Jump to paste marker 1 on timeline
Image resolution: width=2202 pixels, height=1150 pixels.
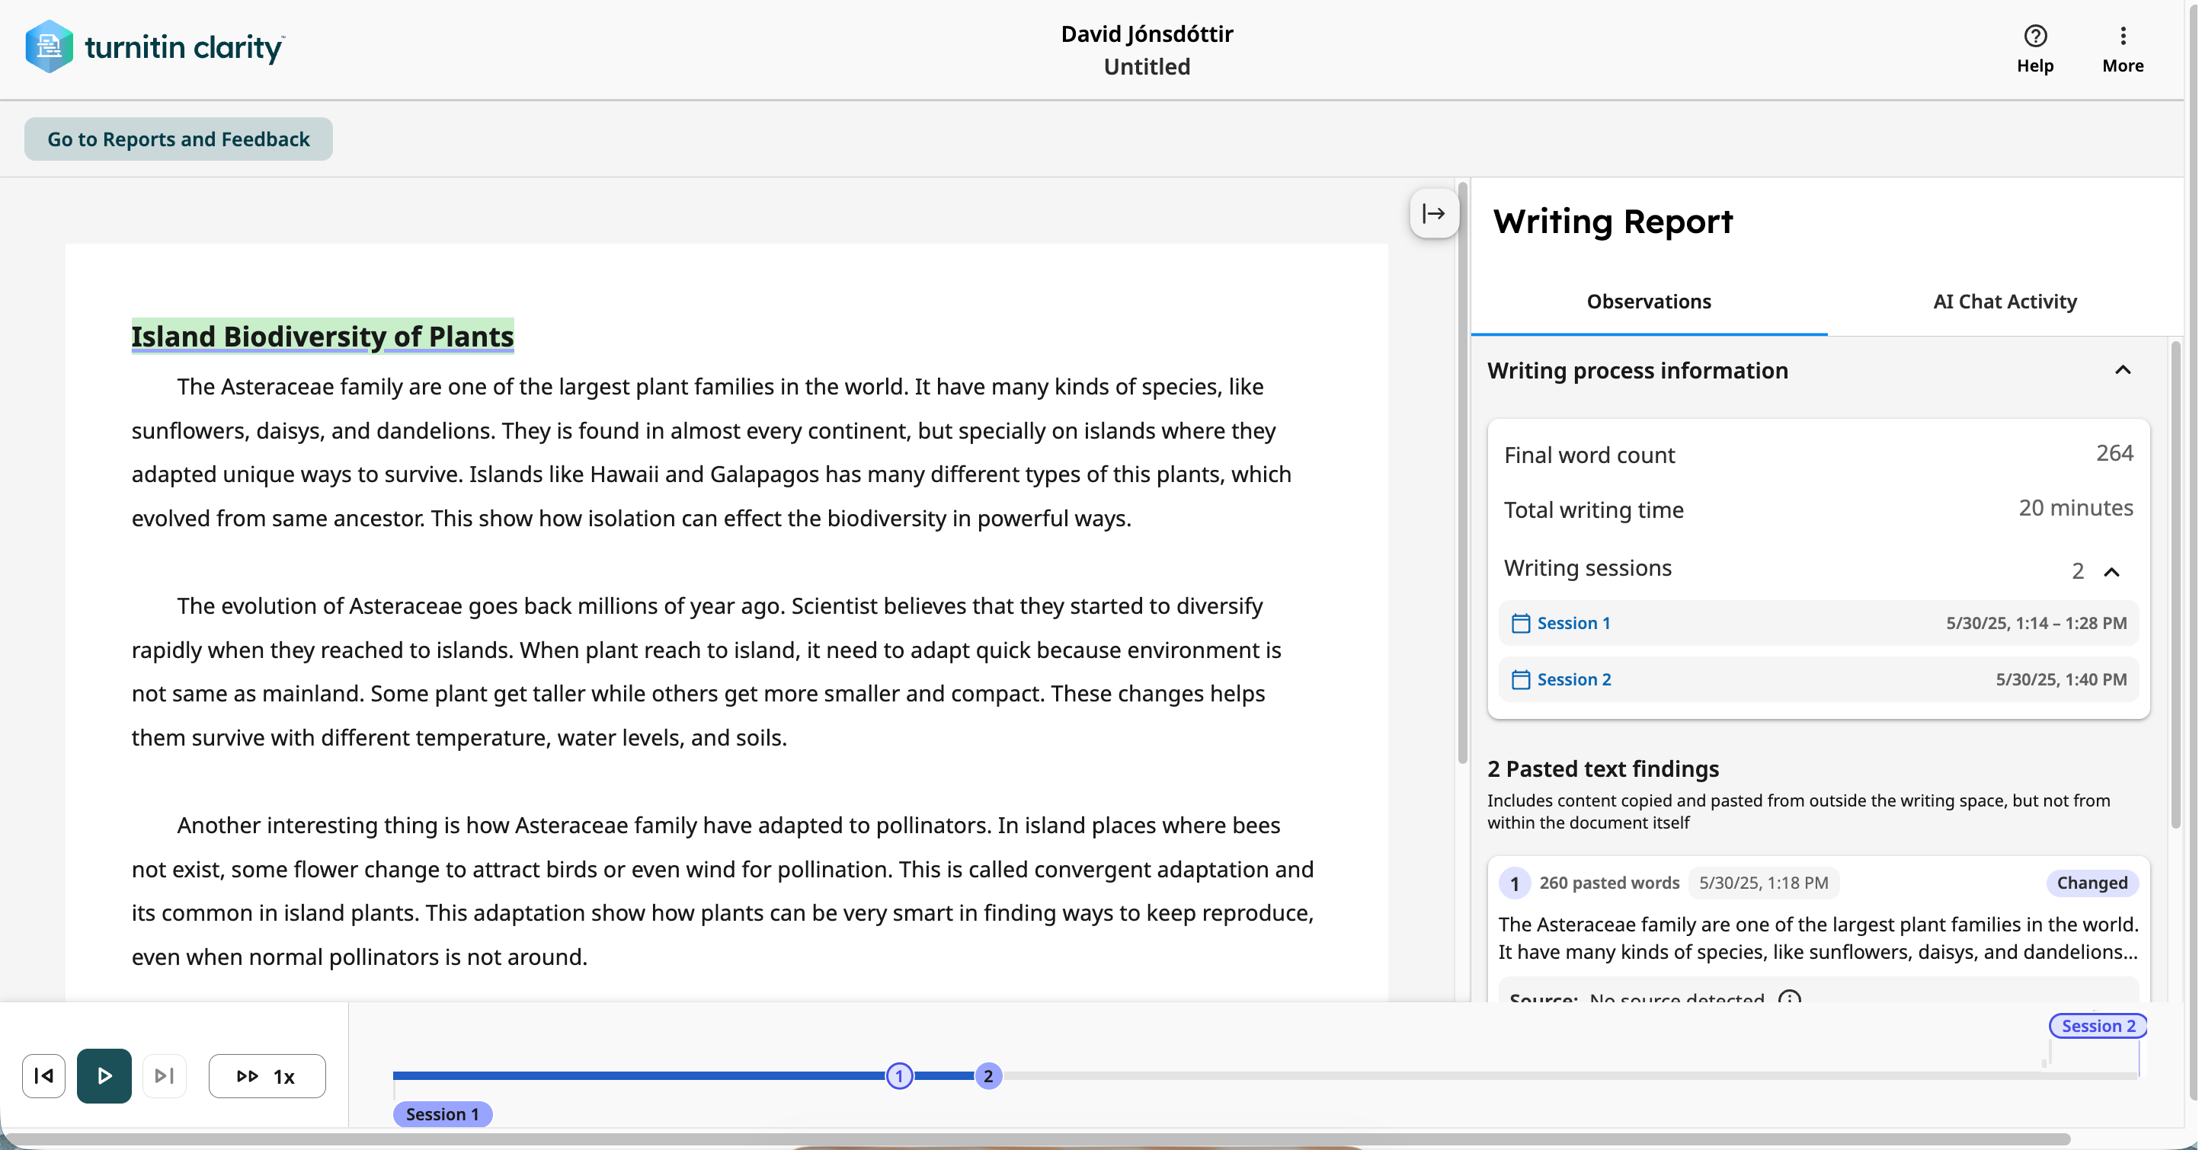[898, 1075]
